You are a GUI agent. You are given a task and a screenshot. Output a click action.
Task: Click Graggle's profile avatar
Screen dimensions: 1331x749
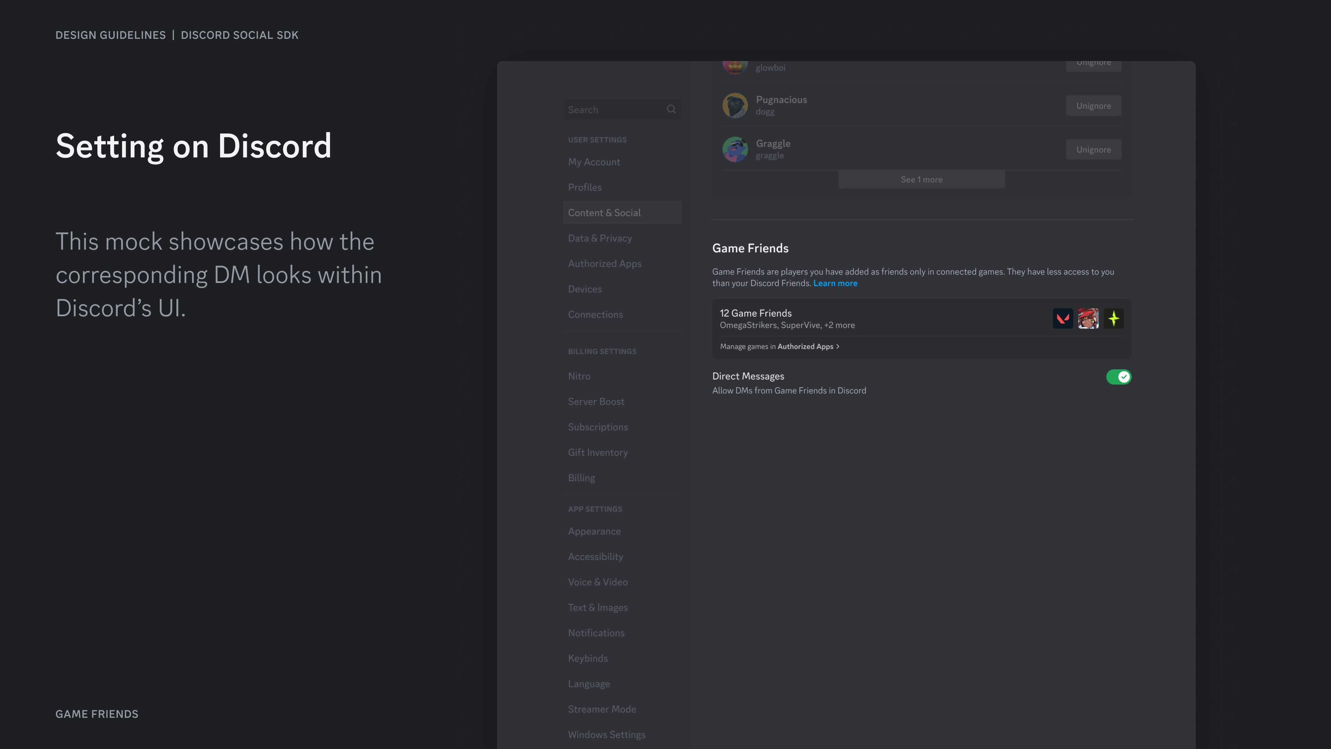point(735,149)
